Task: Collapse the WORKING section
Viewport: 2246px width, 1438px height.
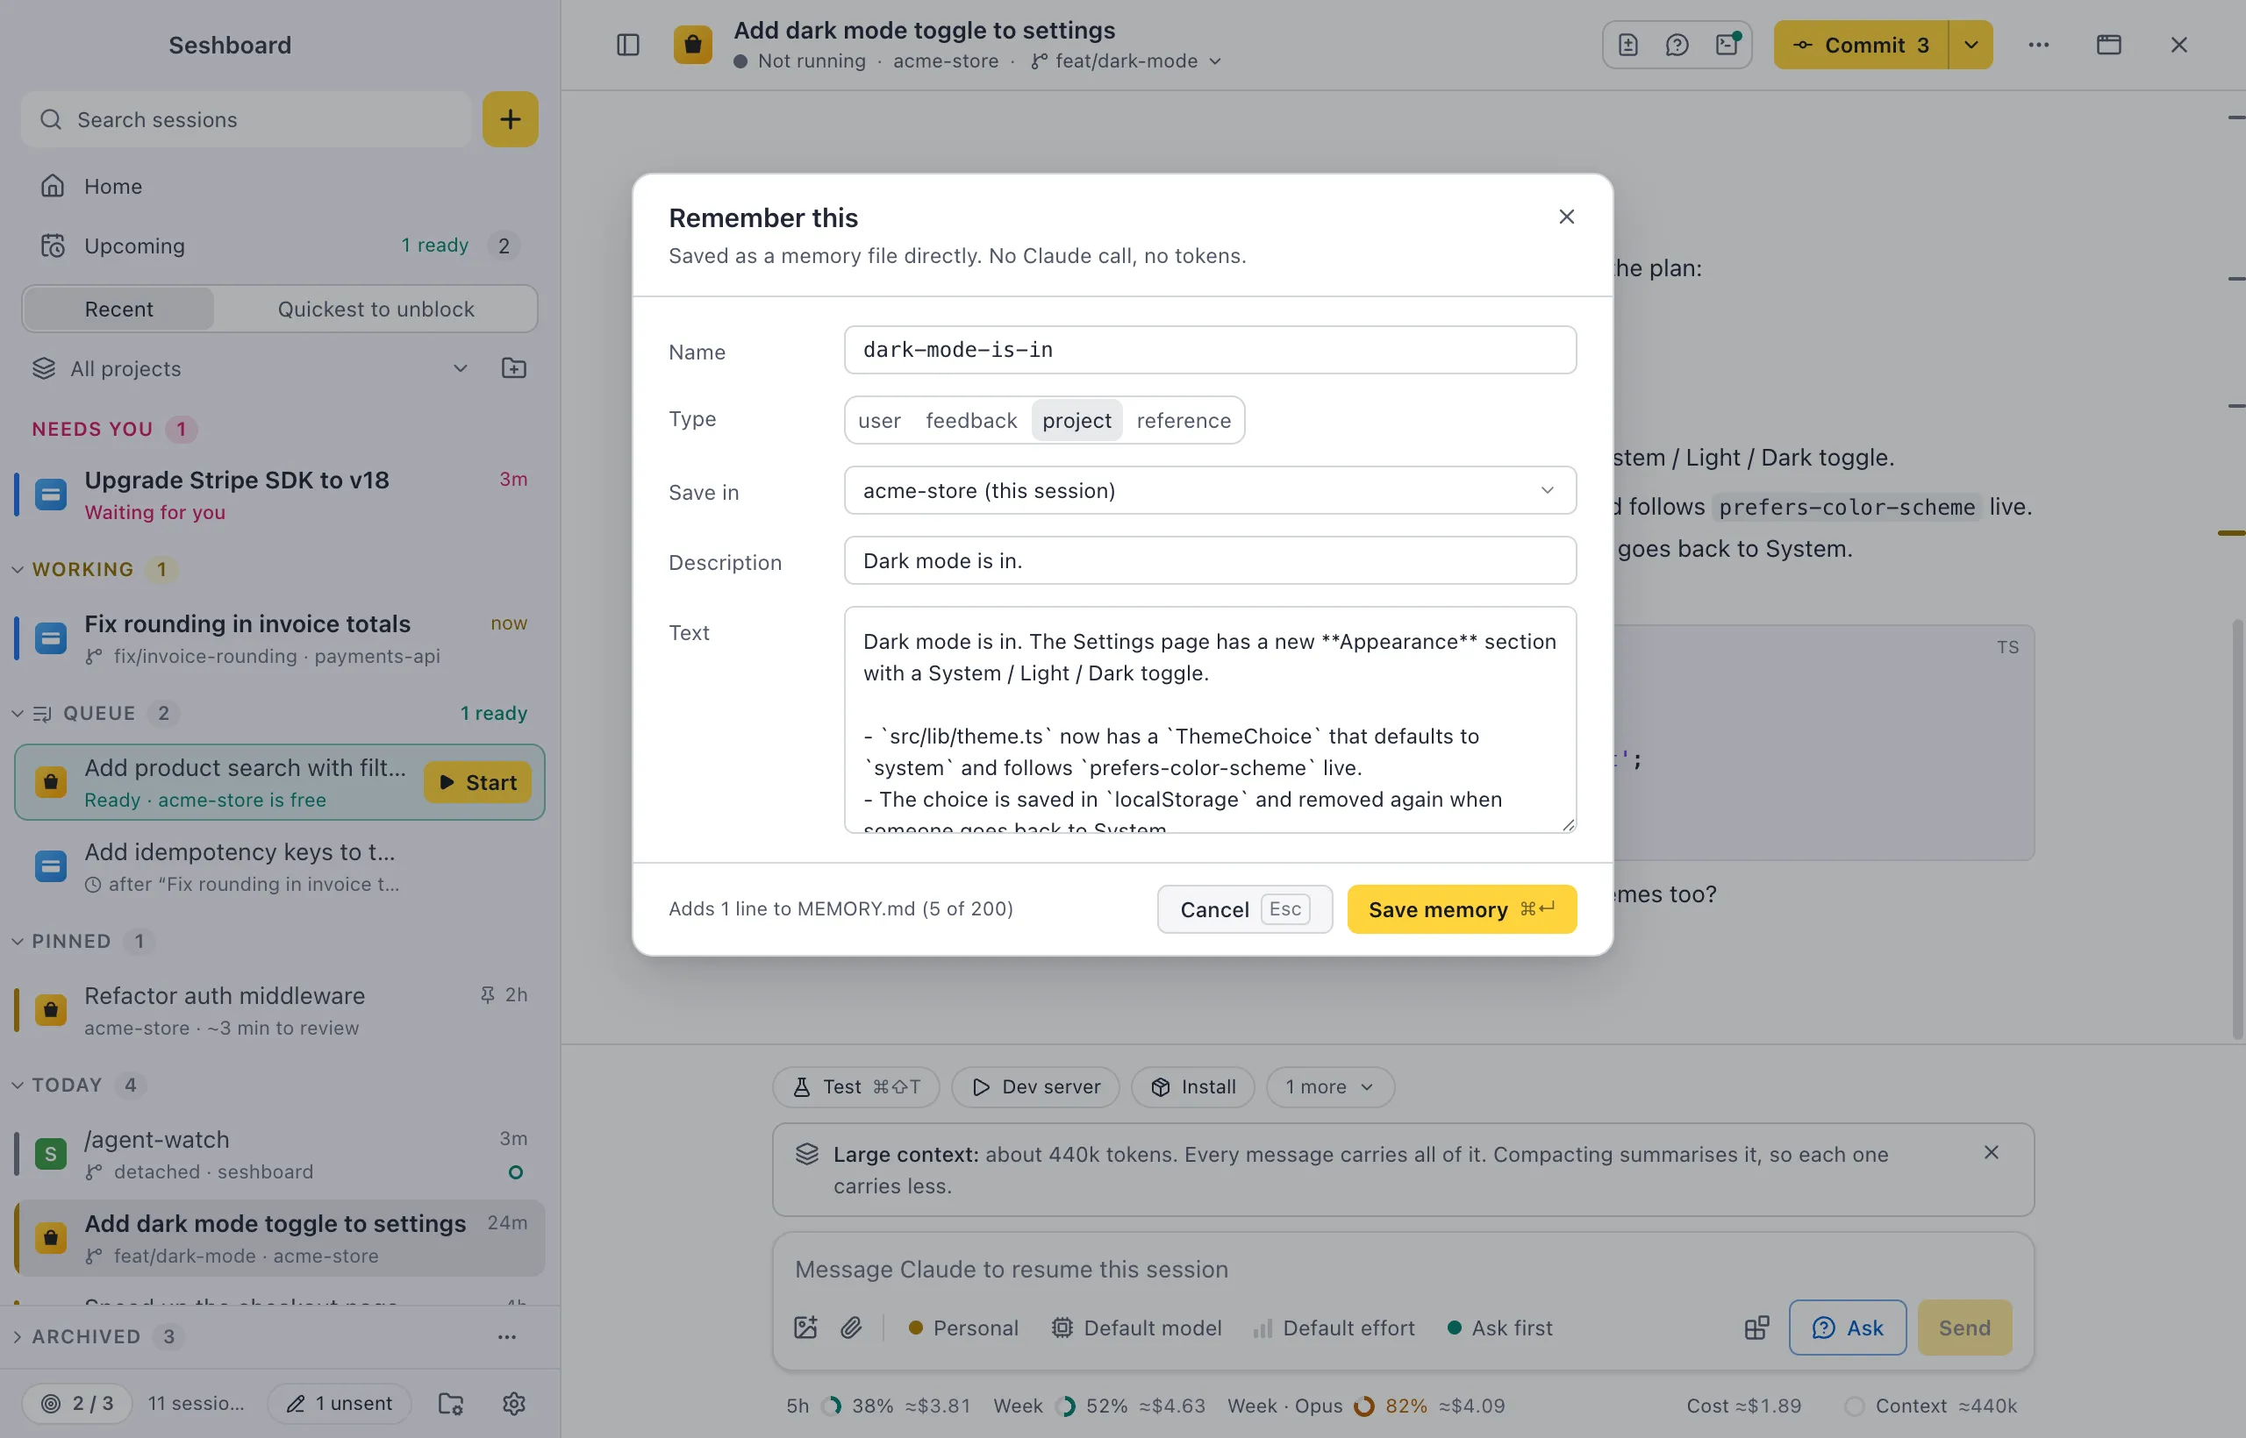Action: (17, 569)
